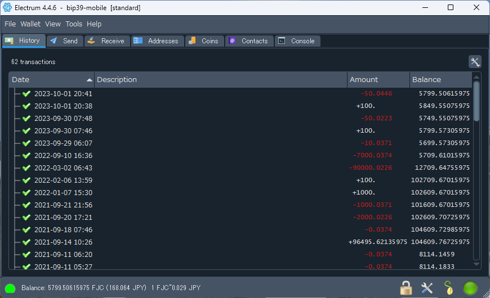Open the Coins tab

204,41
